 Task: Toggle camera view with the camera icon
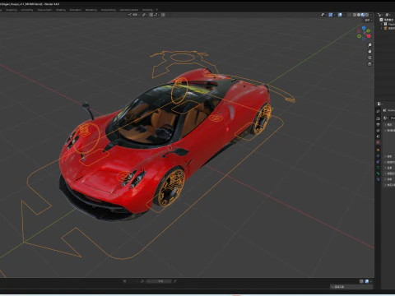tap(369, 58)
